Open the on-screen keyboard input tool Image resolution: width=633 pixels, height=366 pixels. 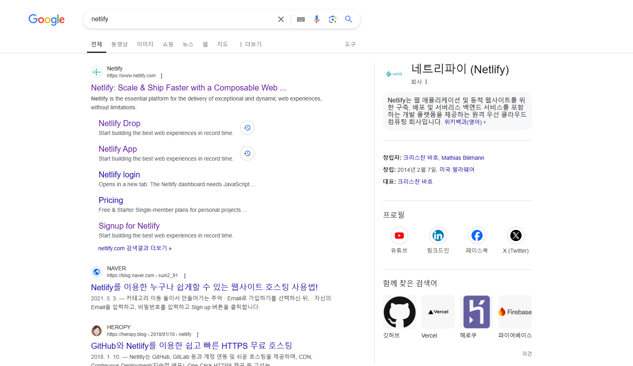pos(301,19)
